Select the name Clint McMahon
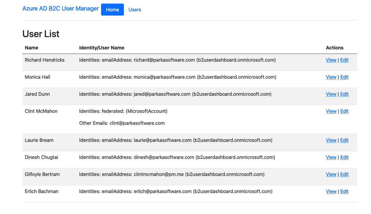 tap(41, 111)
